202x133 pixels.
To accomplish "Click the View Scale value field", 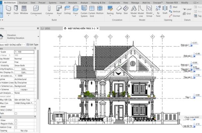I will coord(24,52).
